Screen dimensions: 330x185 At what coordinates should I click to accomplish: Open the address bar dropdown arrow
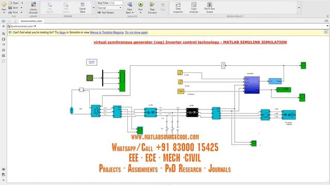(x=327, y=26)
